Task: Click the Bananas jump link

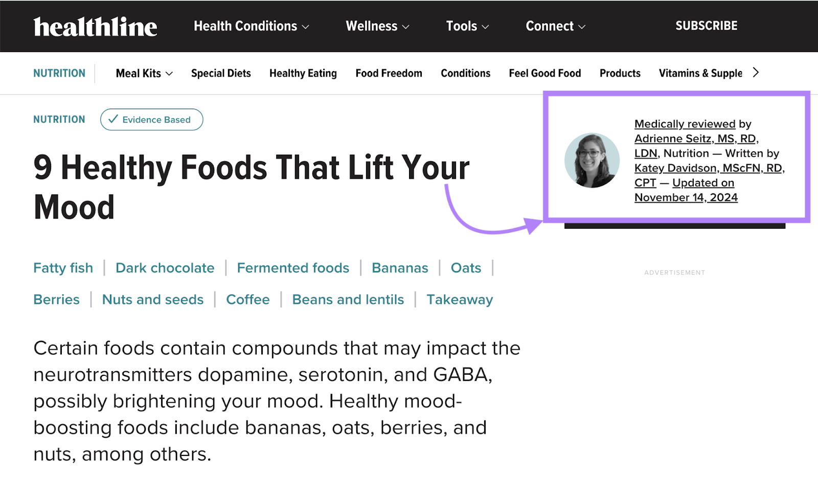Action: pos(400,268)
